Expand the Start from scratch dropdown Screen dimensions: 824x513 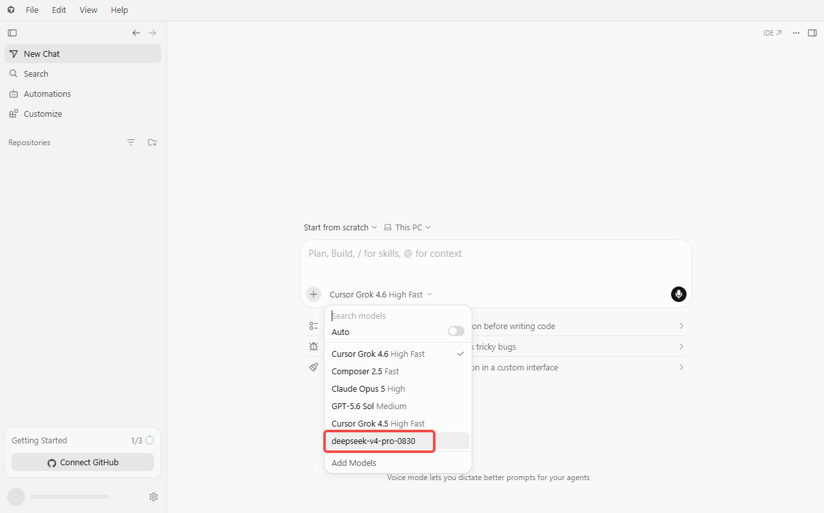click(341, 227)
